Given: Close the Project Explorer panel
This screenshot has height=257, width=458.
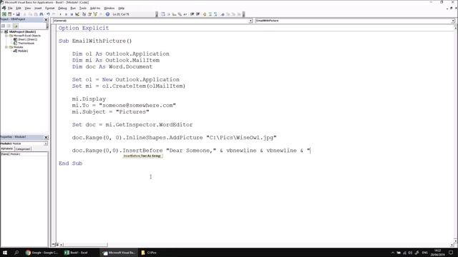Looking at the screenshot, I should click(46, 19).
